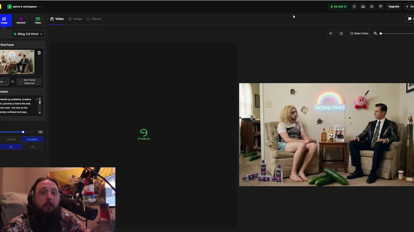Open the Image tab in gallery
Image resolution: width=414 pixels, height=232 pixels.
click(75, 19)
